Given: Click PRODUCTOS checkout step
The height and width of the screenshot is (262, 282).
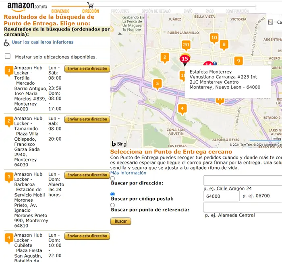Looking at the screenshot, I should pyautogui.click(x=120, y=11).
